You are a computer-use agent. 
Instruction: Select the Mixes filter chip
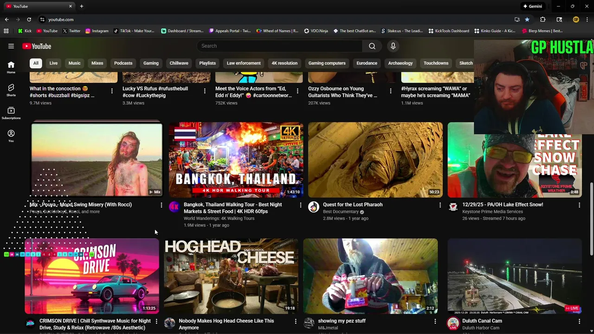pyautogui.click(x=97, y=63)
